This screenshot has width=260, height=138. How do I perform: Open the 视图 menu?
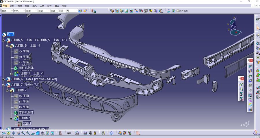coord(27,6)
